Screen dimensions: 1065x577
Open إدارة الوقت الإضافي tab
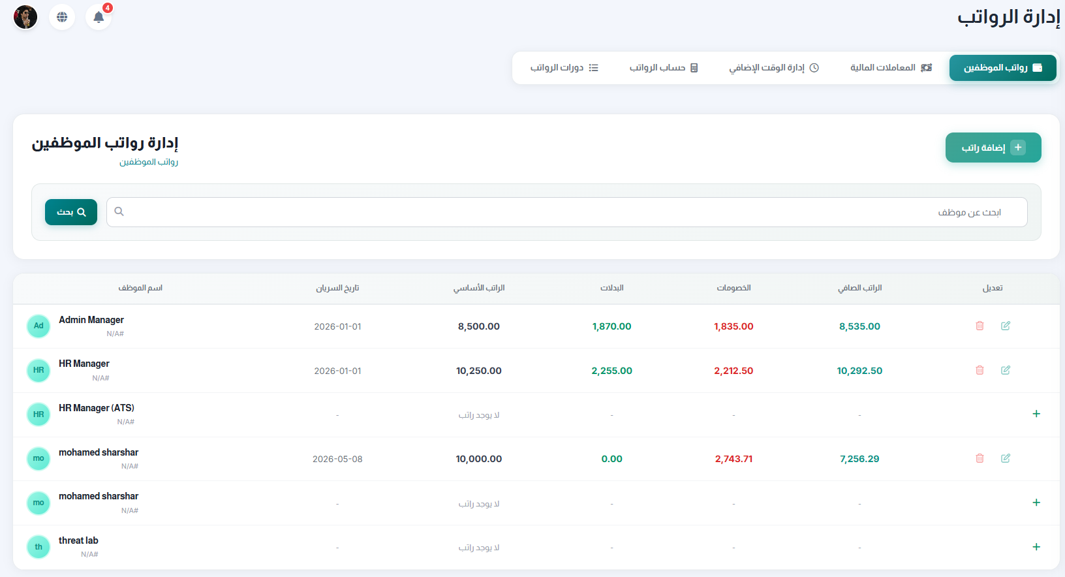click(x=774, y=68)
